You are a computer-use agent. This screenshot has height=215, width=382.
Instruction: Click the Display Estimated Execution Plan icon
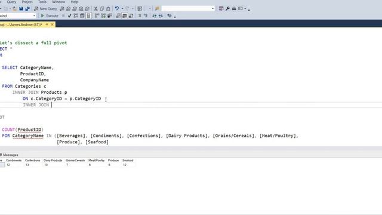point(76,16)
